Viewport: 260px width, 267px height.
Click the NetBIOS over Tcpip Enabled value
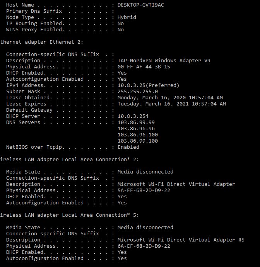[128, 147]
